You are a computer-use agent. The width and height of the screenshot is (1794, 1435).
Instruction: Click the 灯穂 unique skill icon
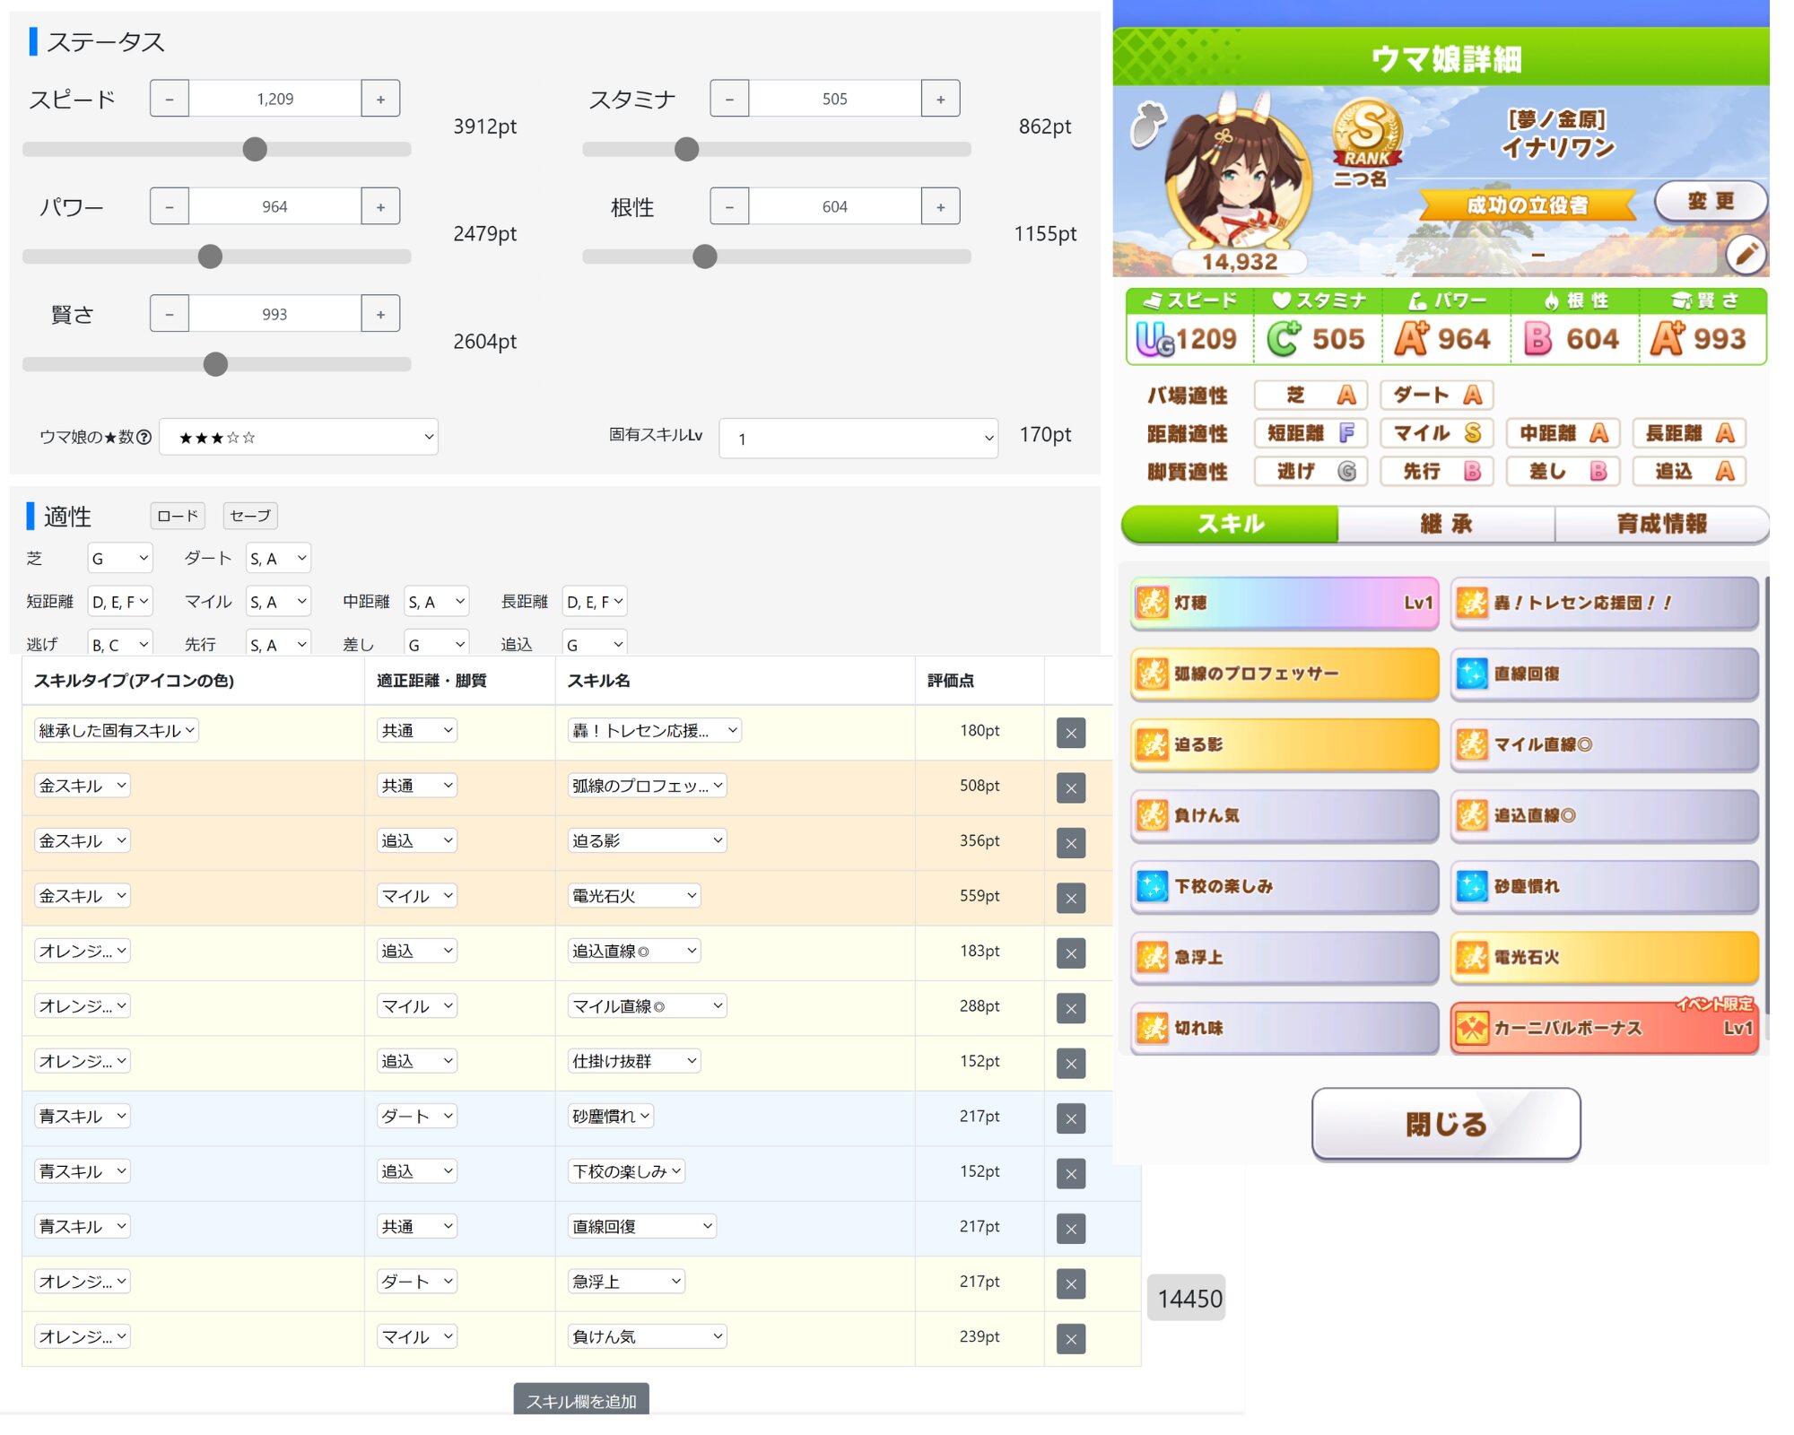point(1152,603)
